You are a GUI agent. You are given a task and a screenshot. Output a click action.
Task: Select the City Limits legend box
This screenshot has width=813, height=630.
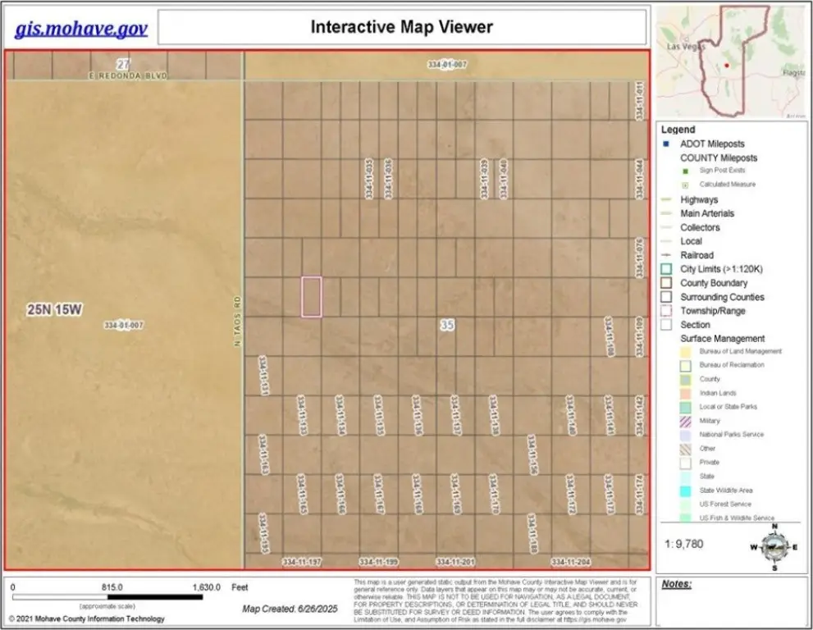coord(666,269)
